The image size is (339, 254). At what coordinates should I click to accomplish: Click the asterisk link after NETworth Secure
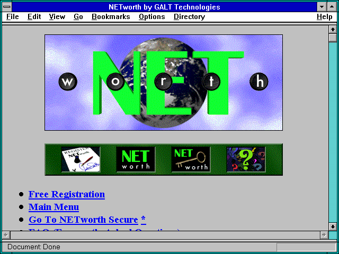pos(144,219)
